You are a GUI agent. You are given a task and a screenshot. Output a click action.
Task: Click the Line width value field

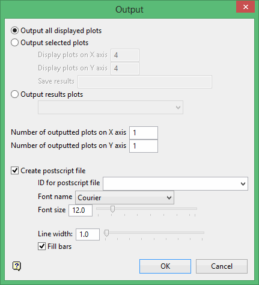[88, 234]
